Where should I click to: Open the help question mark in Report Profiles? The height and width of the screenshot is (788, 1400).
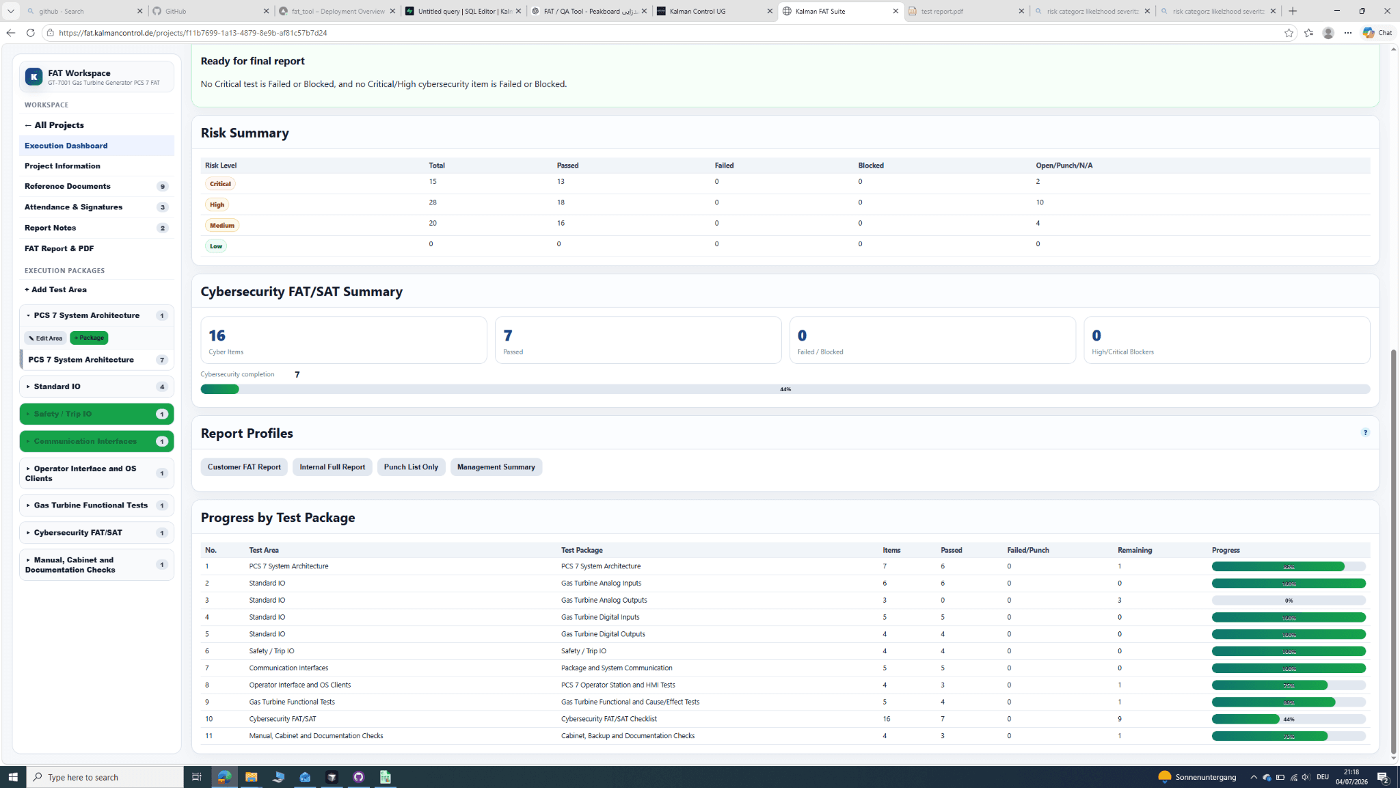tap(1365, 432)
